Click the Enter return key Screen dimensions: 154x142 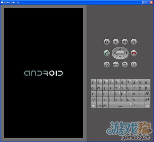(147, 99)
